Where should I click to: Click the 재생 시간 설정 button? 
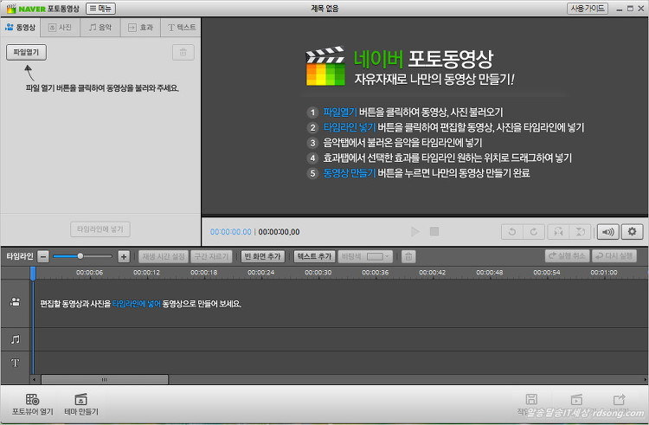click(164, 256)
